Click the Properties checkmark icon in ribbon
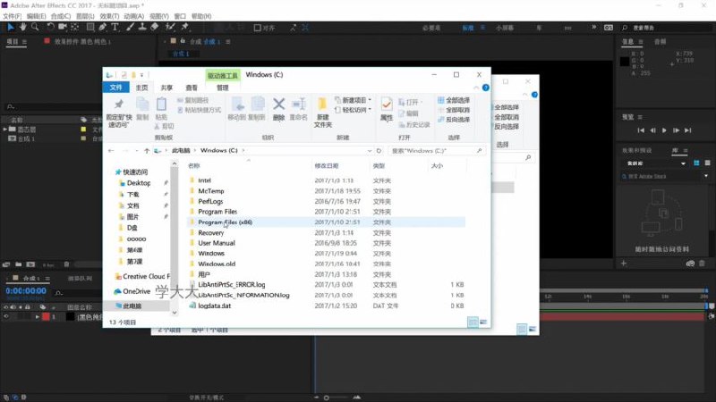The height and width of the screenshot is (402, 716). click(387, 105)
